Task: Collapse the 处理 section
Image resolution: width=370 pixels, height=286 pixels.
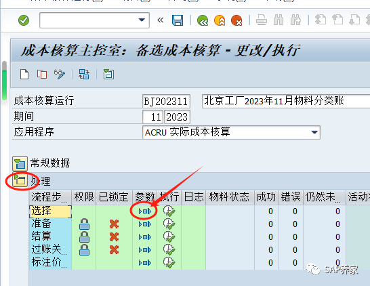Action: pyautogui.click(x=20, y=181)
